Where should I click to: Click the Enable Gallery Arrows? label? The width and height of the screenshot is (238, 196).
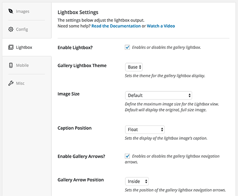click(81, 156)
